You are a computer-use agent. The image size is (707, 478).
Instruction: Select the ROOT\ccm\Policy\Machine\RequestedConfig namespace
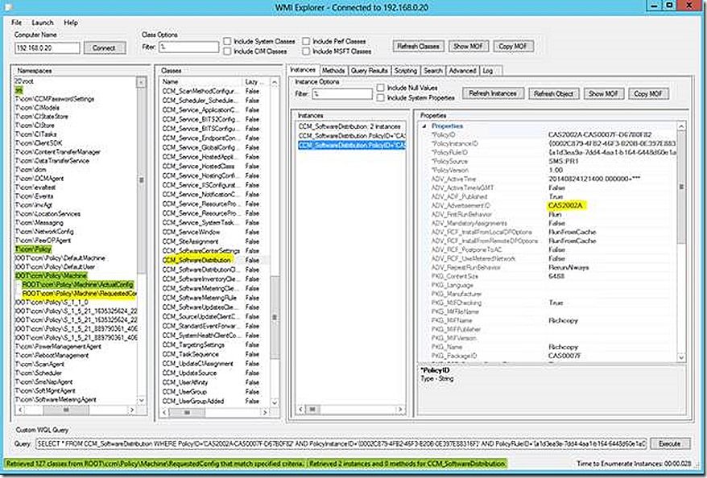click(80, 293)
